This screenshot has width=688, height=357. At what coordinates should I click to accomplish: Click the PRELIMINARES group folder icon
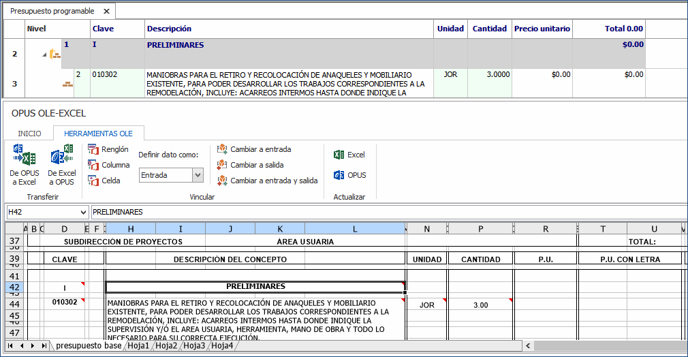(55, 54)
